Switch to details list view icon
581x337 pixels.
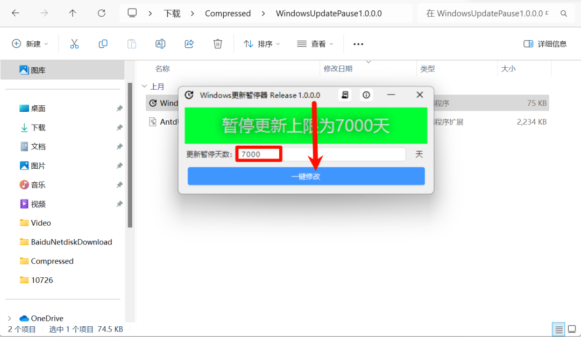[559, 329]
